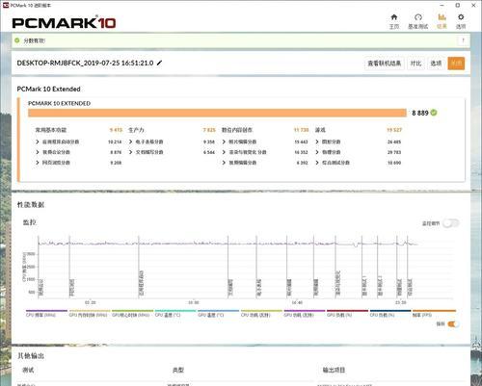Click the 生产力 category heading

[x=136, y=130]
